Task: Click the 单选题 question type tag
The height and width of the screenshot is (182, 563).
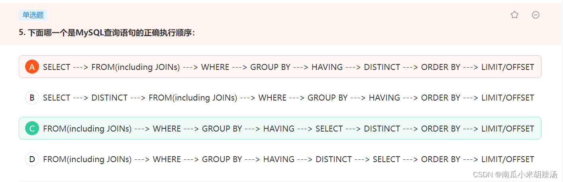Action: tap(33, 15)
